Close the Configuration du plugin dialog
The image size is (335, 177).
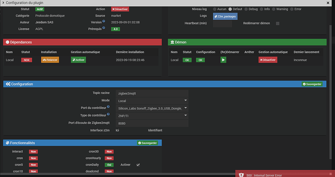pyautogui.click(x=328, y=3)
